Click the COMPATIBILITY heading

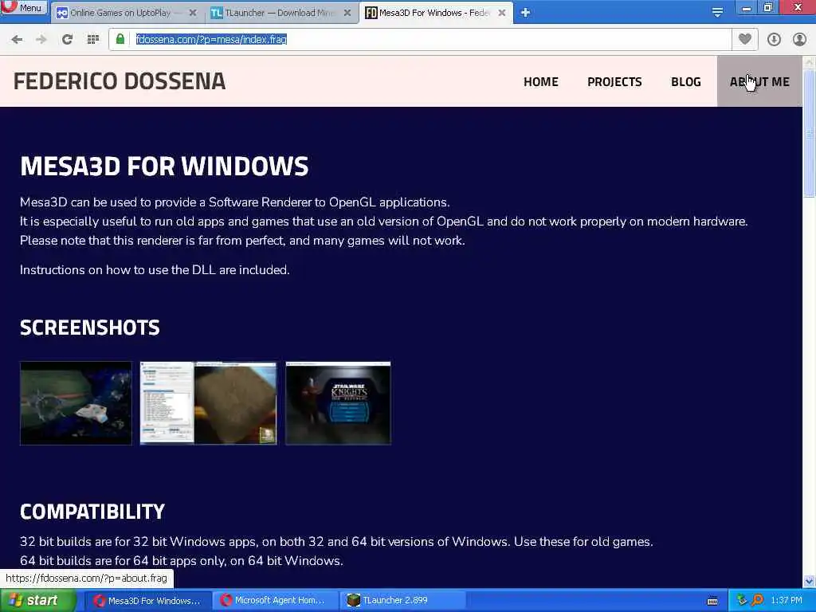tap(92, 511)
